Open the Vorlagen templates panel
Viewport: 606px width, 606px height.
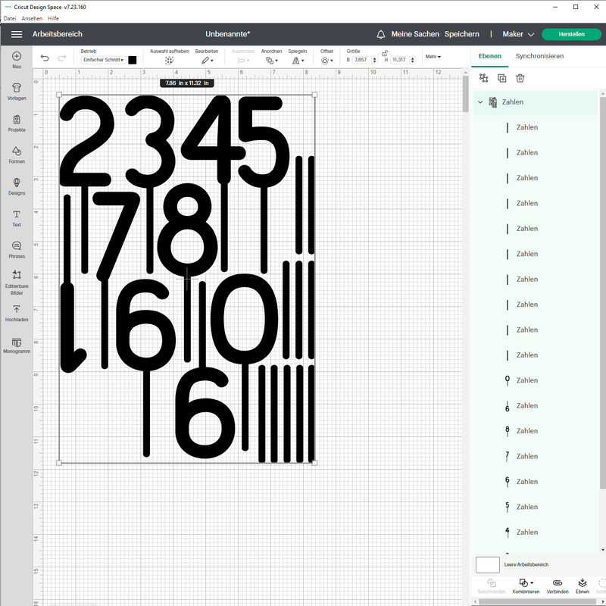tap(17, 91)
